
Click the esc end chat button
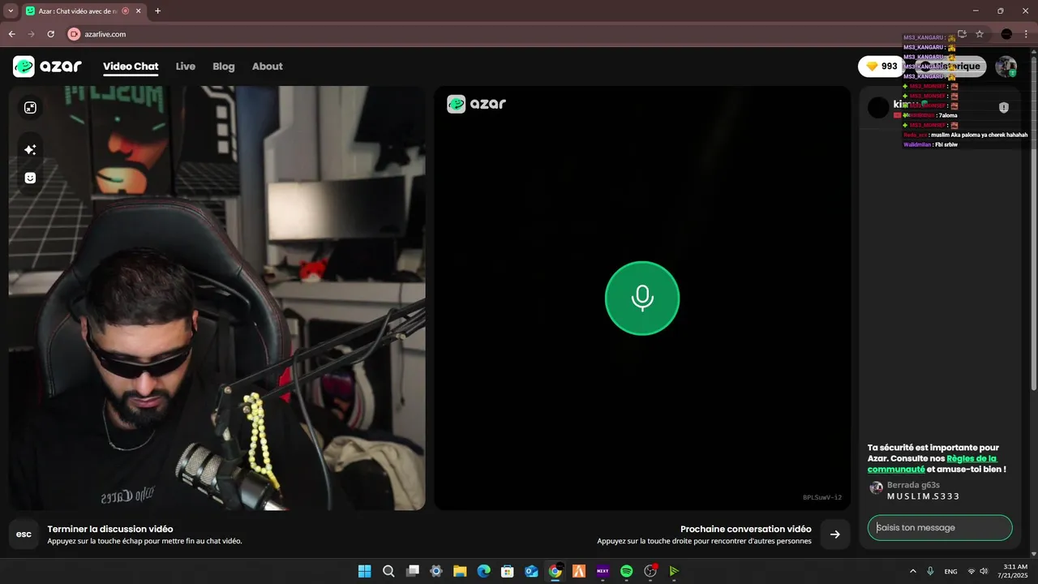point(24,534)
